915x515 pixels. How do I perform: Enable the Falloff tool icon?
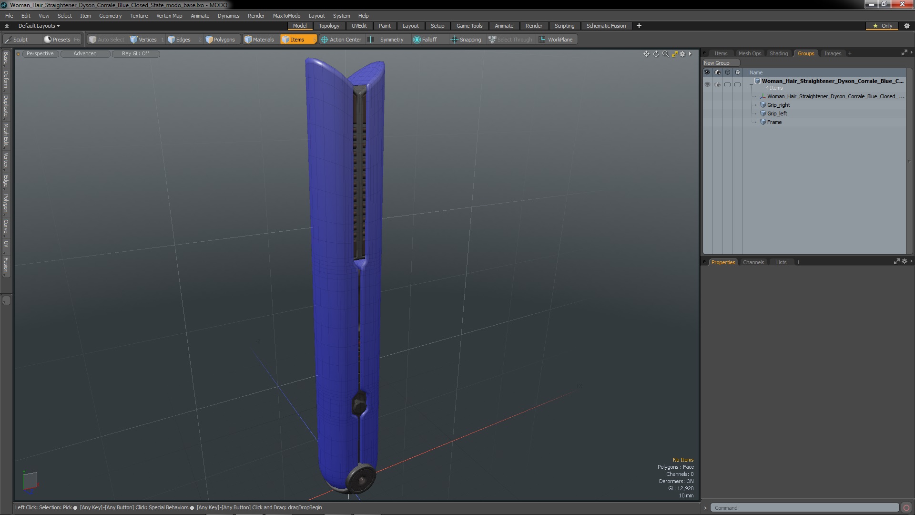click(x=417, y=40)
